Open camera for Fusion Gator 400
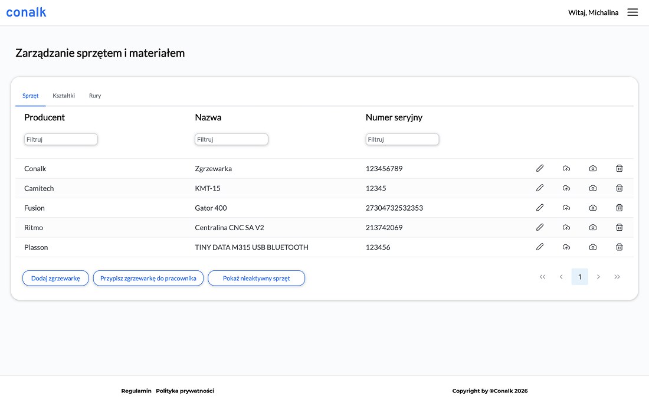Image resolution: width=649 pixels, height=406 pixels. coord(593,208)
